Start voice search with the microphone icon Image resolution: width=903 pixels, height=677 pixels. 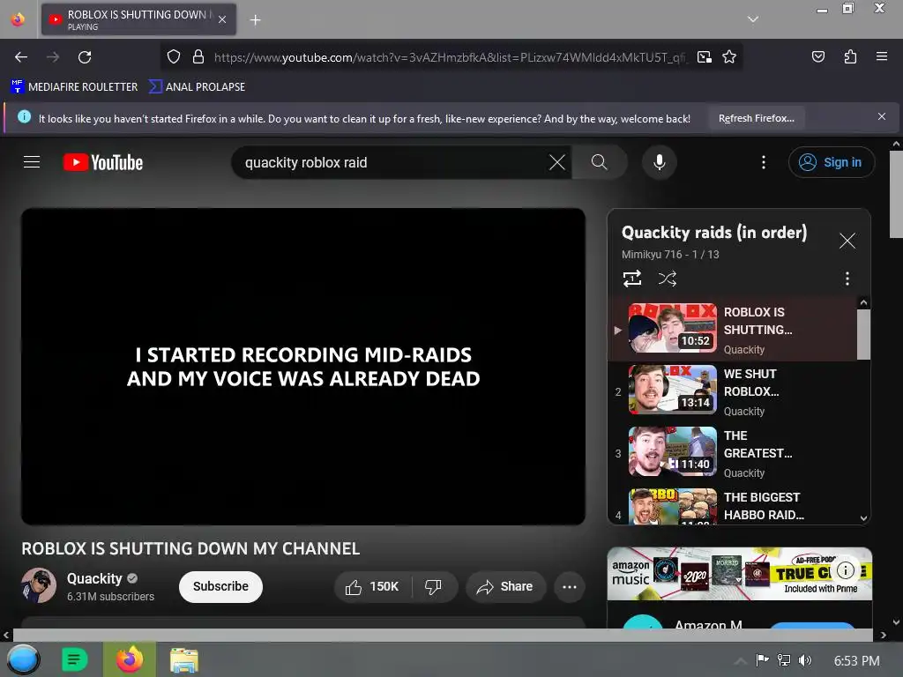pyautogui.click(x=660, y=162)
